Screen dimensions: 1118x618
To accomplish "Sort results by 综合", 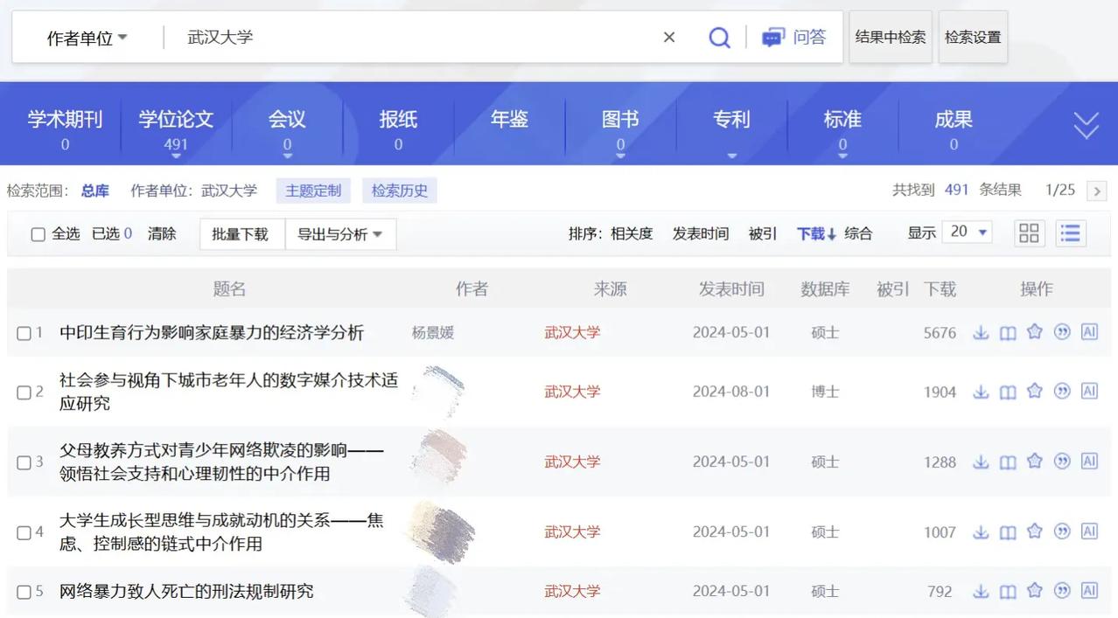I will pos(858,233).
